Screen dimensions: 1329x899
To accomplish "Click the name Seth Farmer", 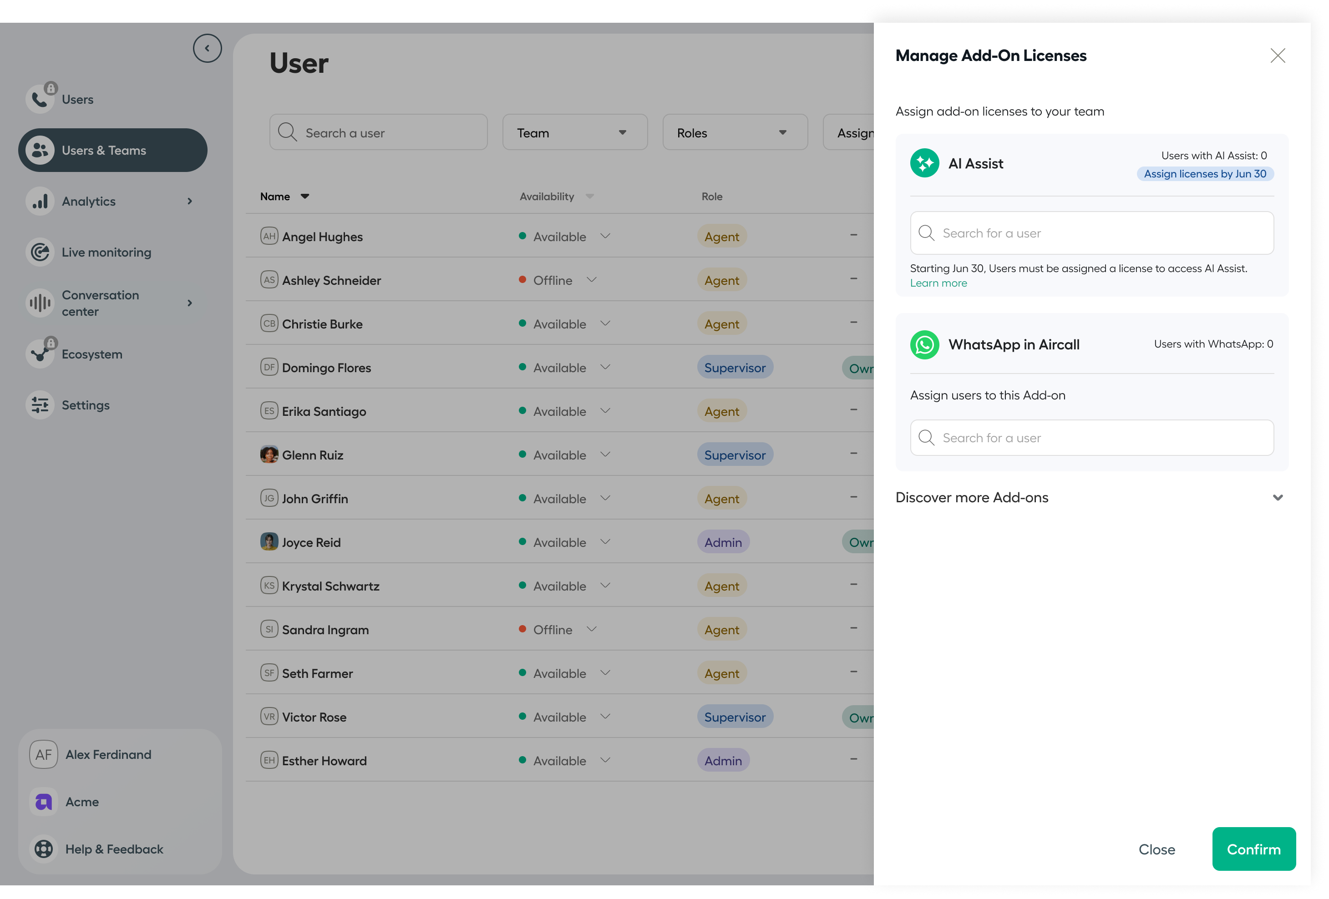I will 317,673.
